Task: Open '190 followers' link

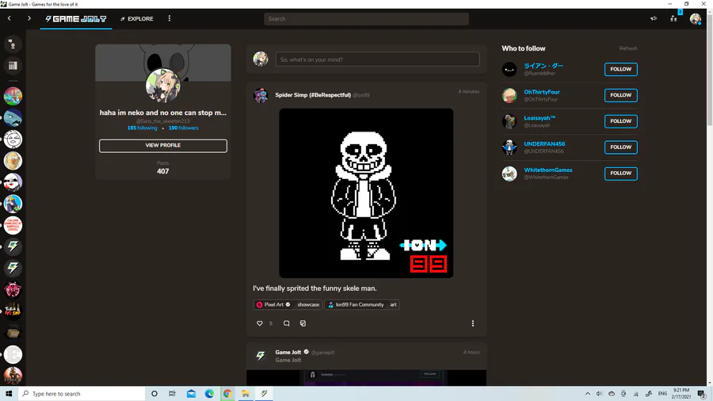Action: click(x=183, y=128)
